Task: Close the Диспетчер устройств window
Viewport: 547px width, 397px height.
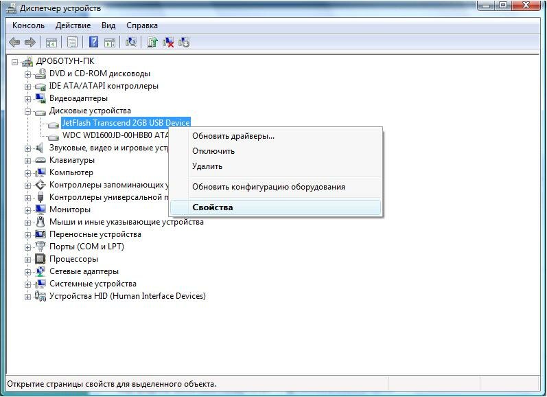Action: coord(526,5)
